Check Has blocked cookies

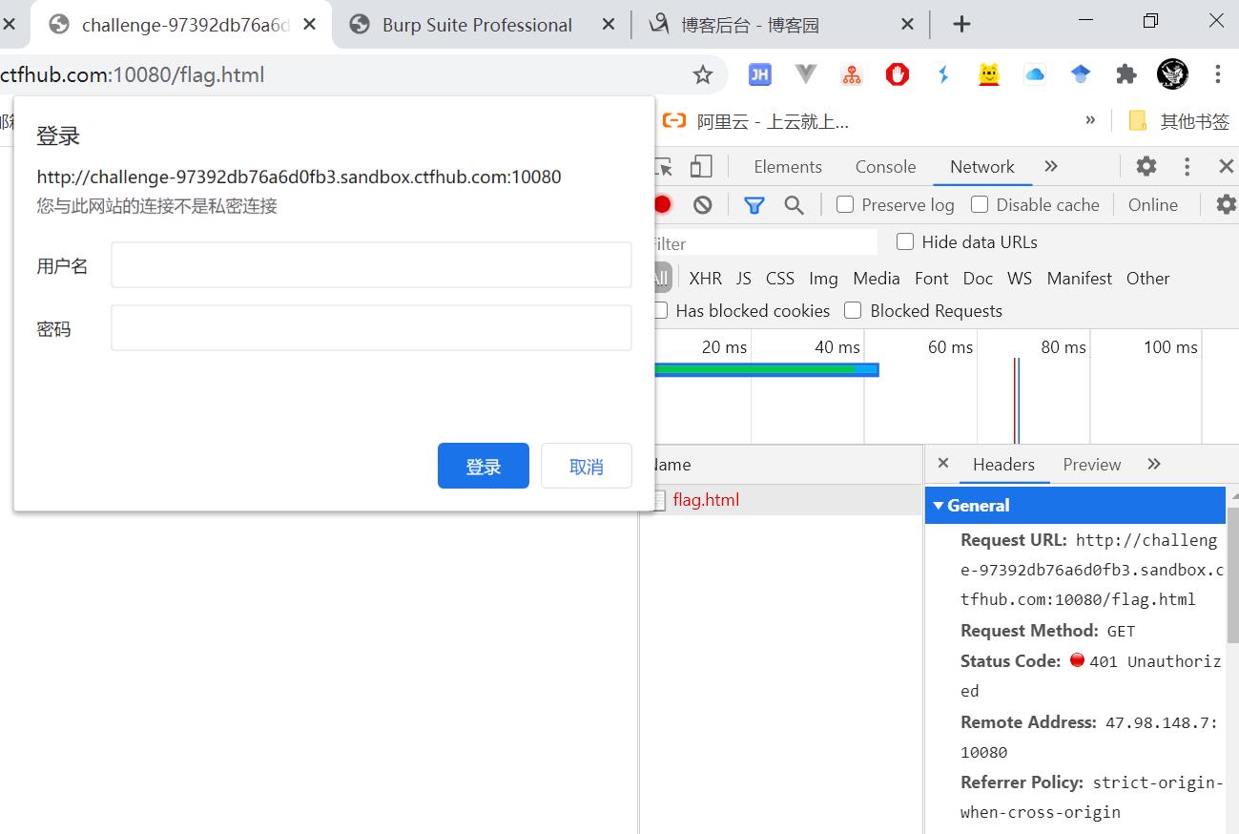pyautogui.click(x=659, y=310)
